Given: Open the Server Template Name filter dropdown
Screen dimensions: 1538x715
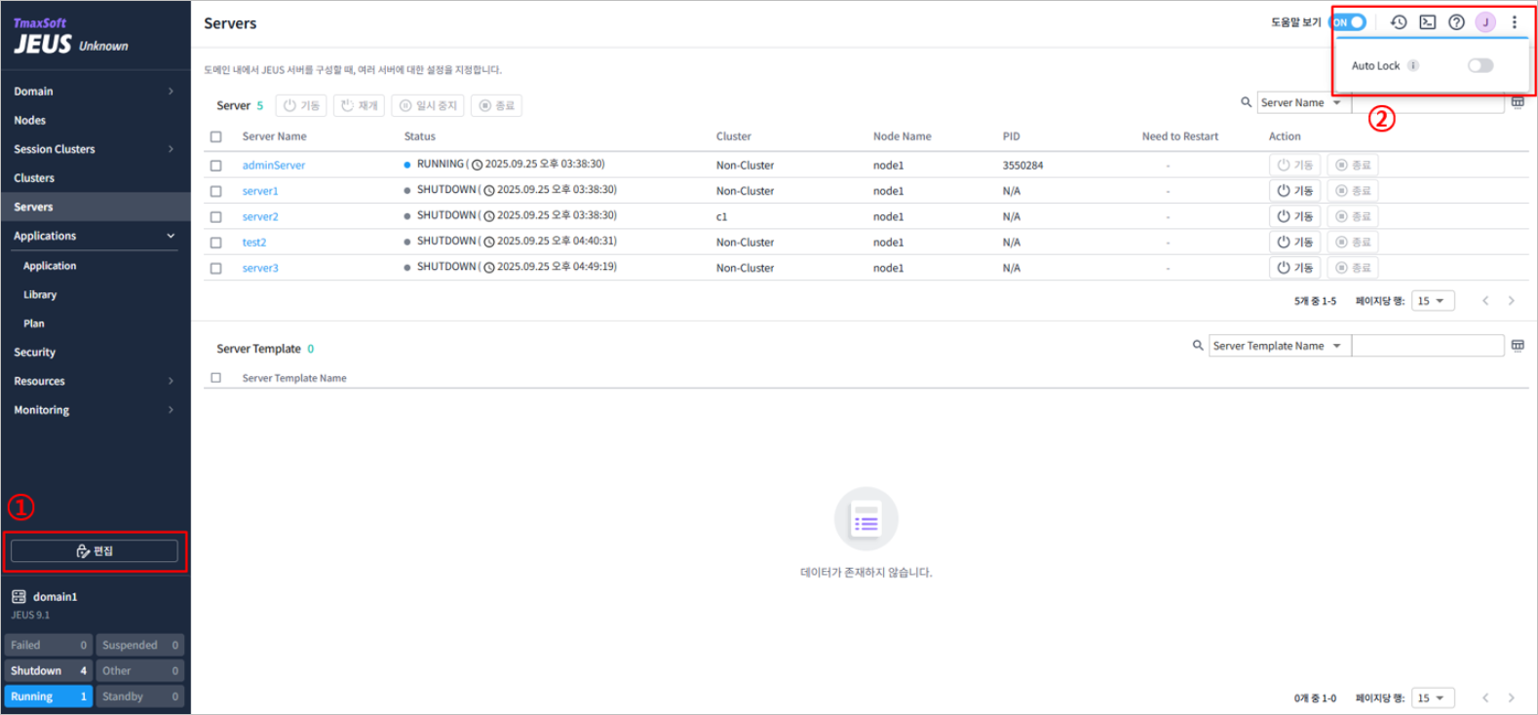Looking at the screenshot, I should [x=1278, y=346].
